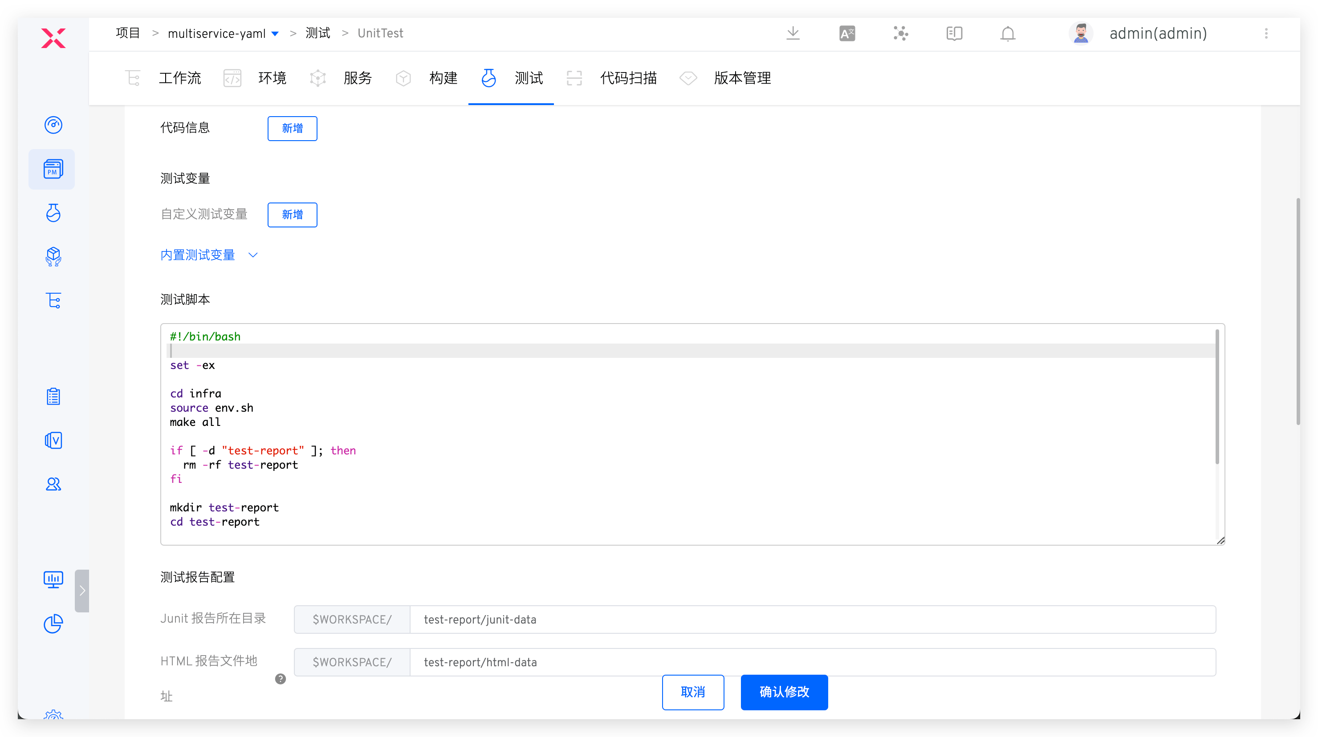Click 新增 next to 代码信息
The width and height of the screenshot is (1318, 737).
point(292,128)
